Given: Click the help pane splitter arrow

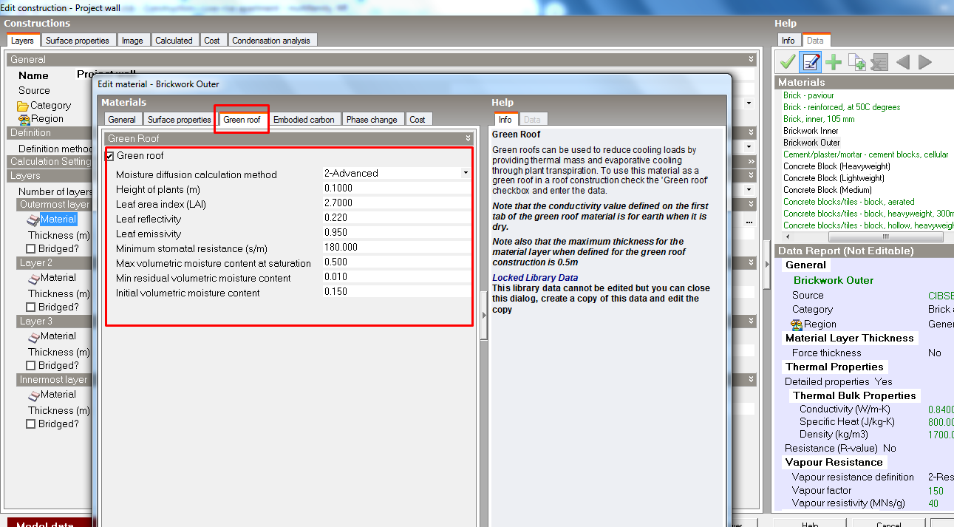Looking at the screenshot, I should point(484,315).
